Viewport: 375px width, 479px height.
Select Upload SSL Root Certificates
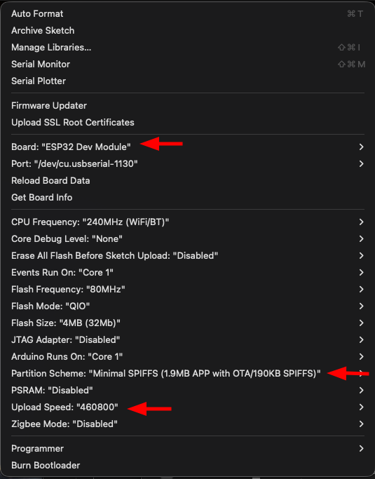[x=188, y=123]
